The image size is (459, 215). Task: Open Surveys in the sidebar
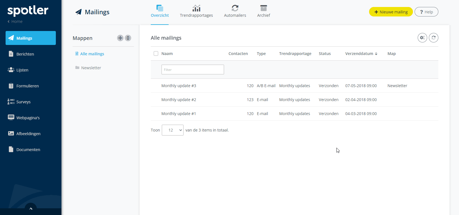point(31,102)
